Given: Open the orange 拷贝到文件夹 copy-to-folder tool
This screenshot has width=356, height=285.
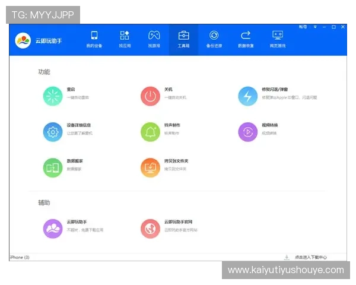Looking at the screenshot, I should tap(150, 167).
